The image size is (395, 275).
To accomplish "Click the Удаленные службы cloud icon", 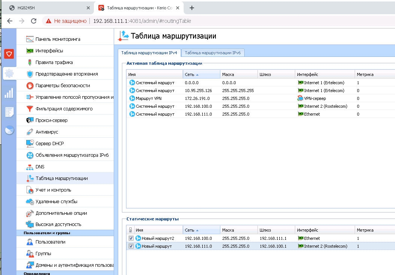I will coord(30,201).
